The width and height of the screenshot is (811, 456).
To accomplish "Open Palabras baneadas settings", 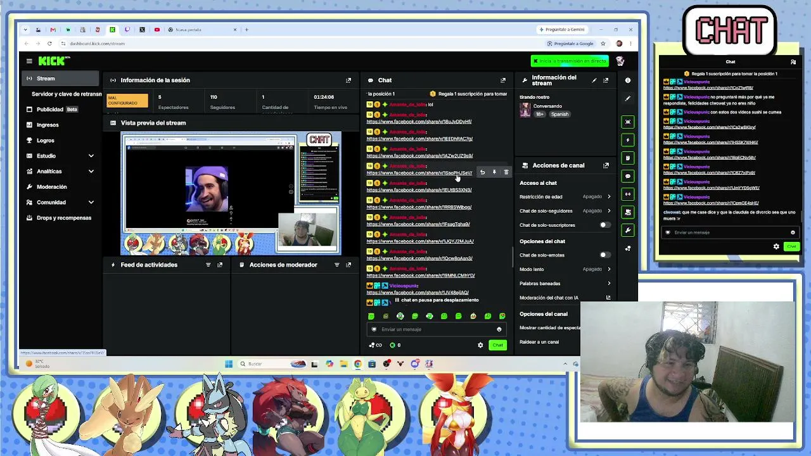I will coord(565,284).
